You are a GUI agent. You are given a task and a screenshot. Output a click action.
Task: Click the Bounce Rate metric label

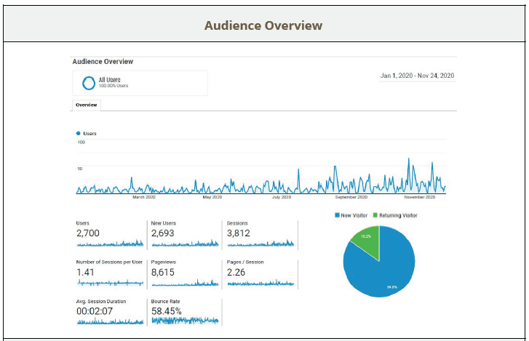click(165, 301)
